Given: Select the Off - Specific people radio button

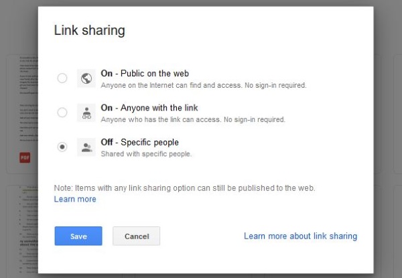Looking at the screenshot, I should pos(62,147).
